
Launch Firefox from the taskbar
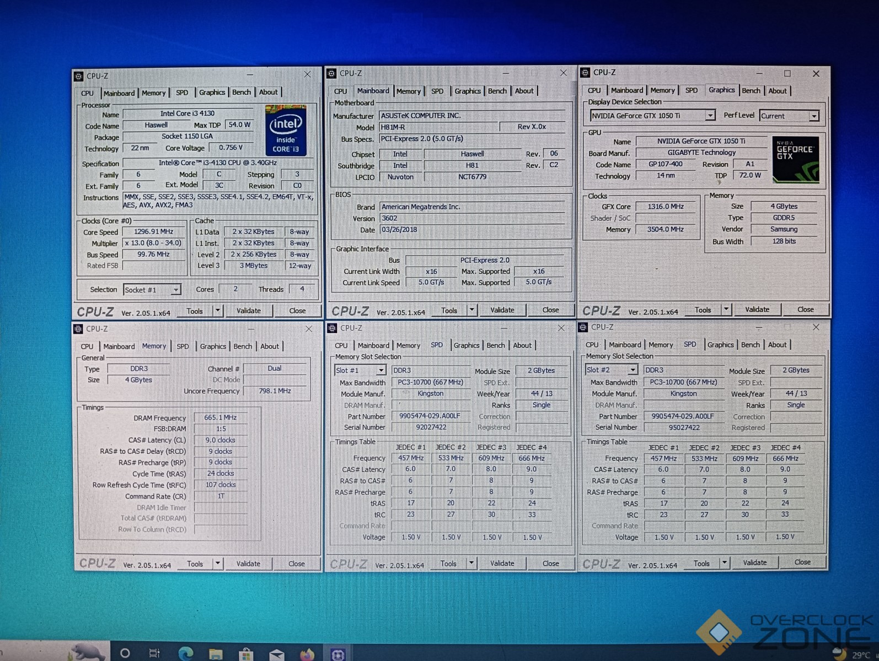pyautogui.click(x=307, y=654)
